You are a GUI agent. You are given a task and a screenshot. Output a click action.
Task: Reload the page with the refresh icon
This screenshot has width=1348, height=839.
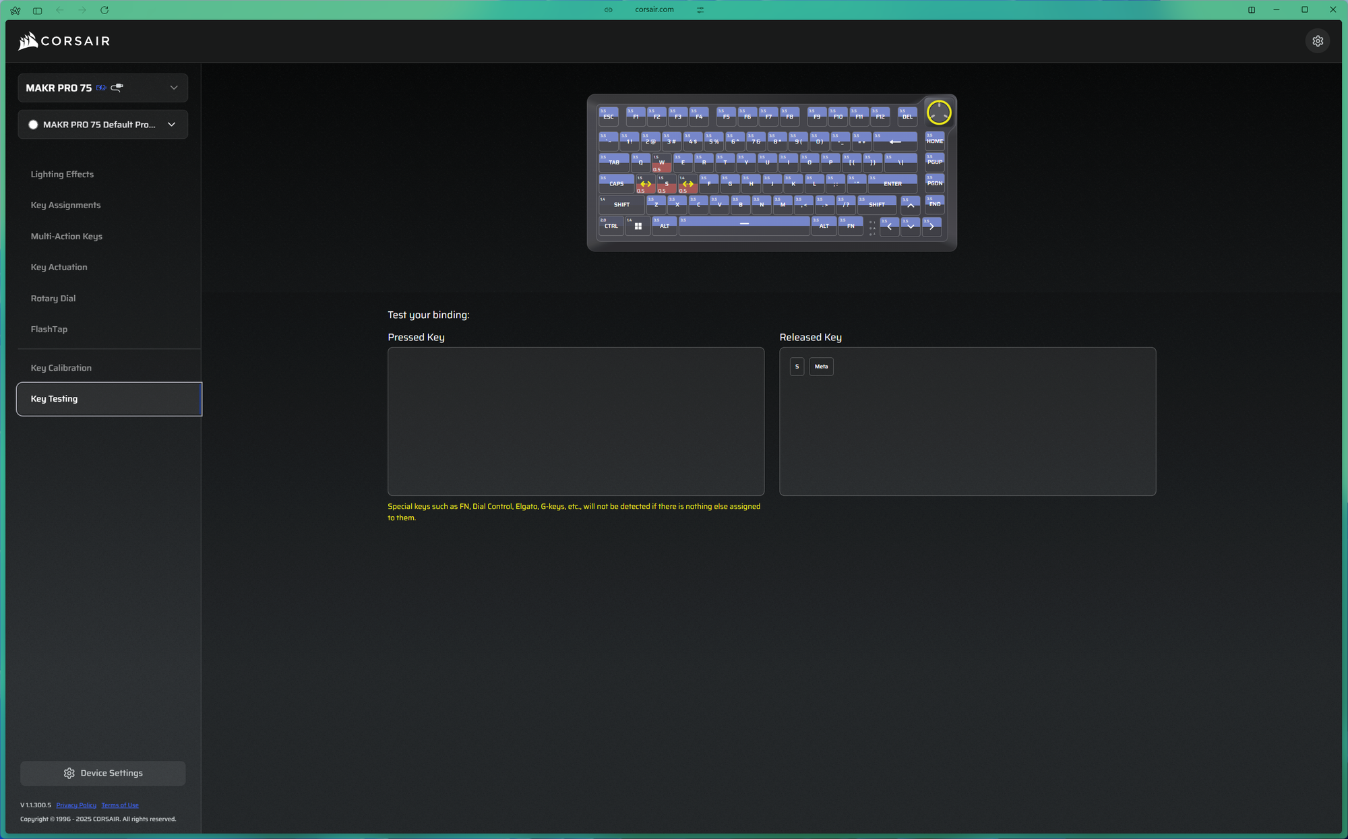point(104,10)
